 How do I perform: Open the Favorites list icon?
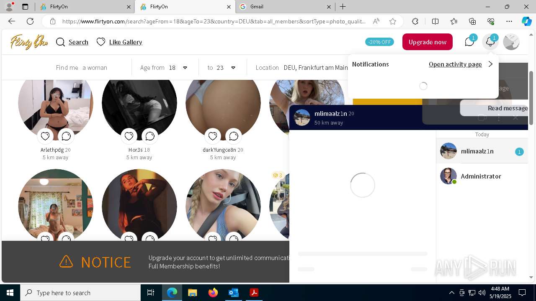454,21
